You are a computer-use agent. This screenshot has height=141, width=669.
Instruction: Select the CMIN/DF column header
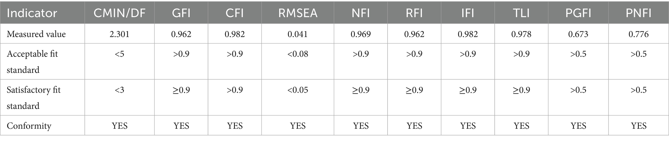[x=119, y=13]
